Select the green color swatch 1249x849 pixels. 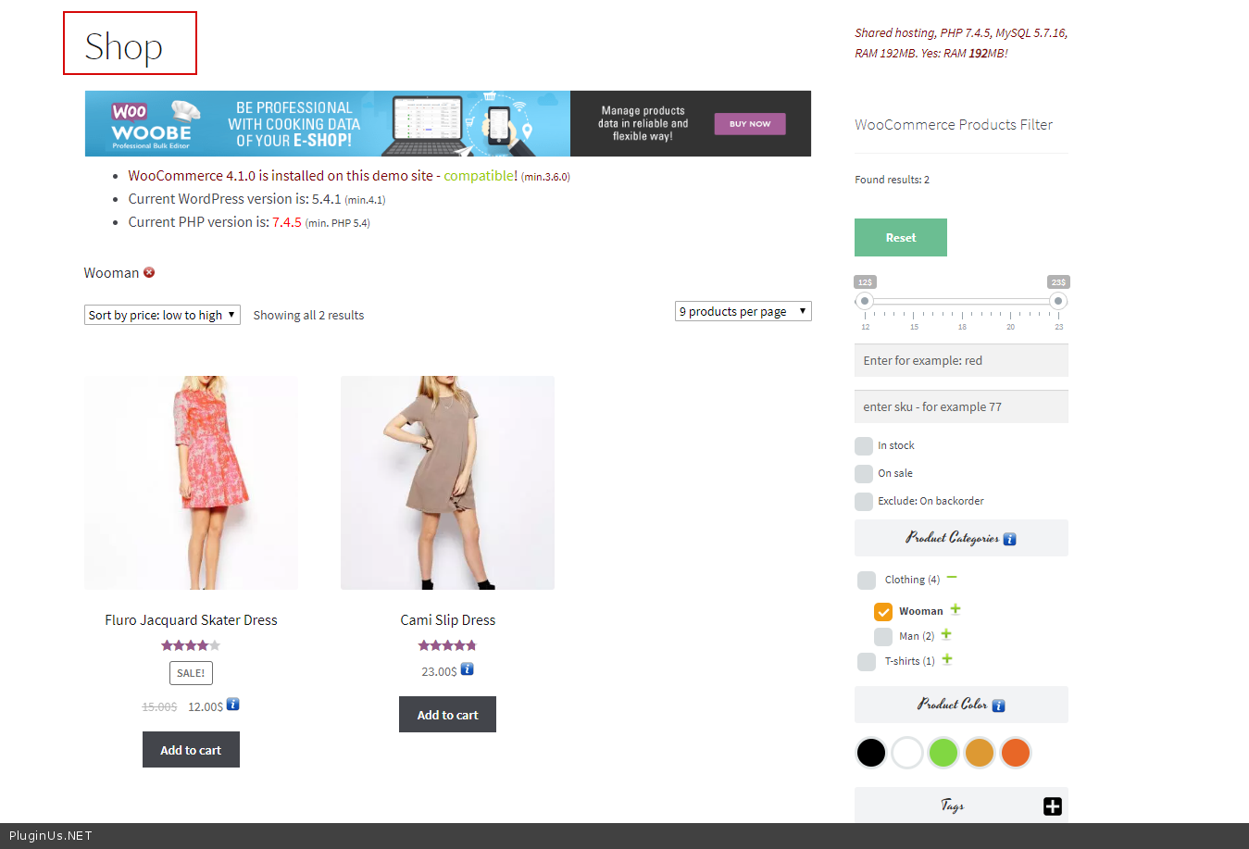point(943,753)
